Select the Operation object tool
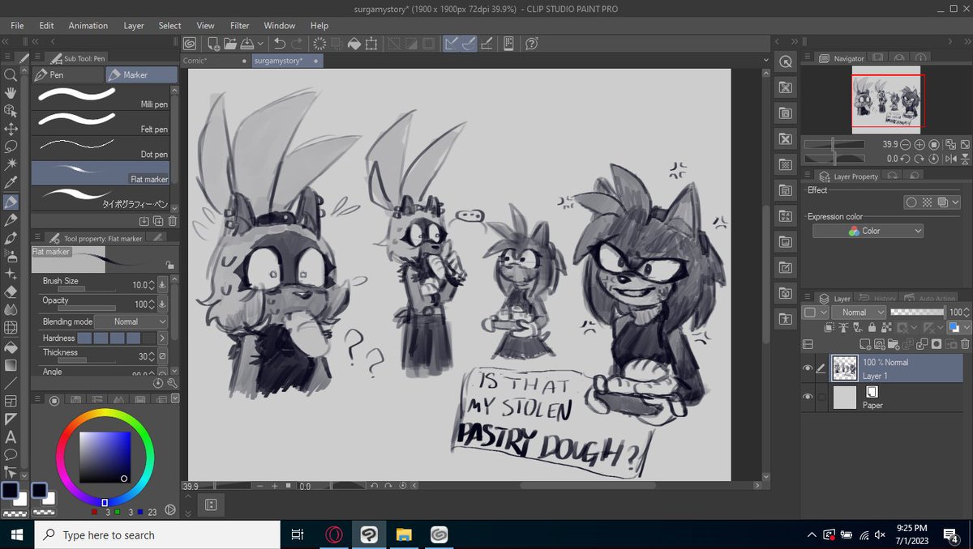Image resolution: width=973 pixels, height=549 pixels. 11,110
